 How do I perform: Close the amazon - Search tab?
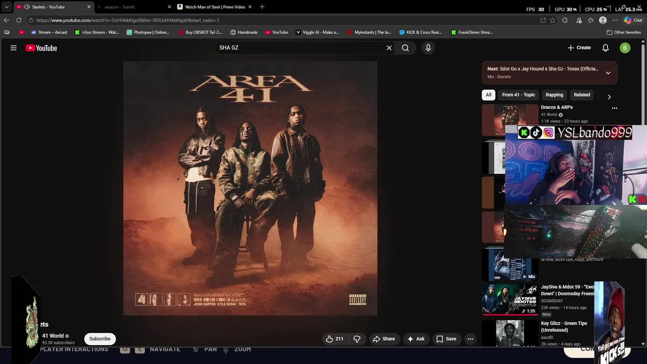click(169, 7)
